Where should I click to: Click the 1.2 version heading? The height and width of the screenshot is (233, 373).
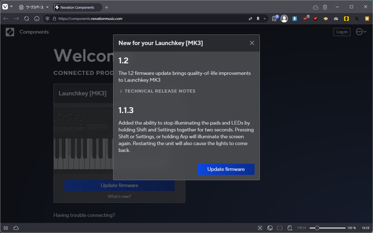(x=123, y=61)
